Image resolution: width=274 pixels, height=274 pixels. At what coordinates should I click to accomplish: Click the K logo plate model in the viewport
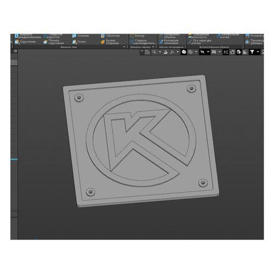tap(141, 141)
